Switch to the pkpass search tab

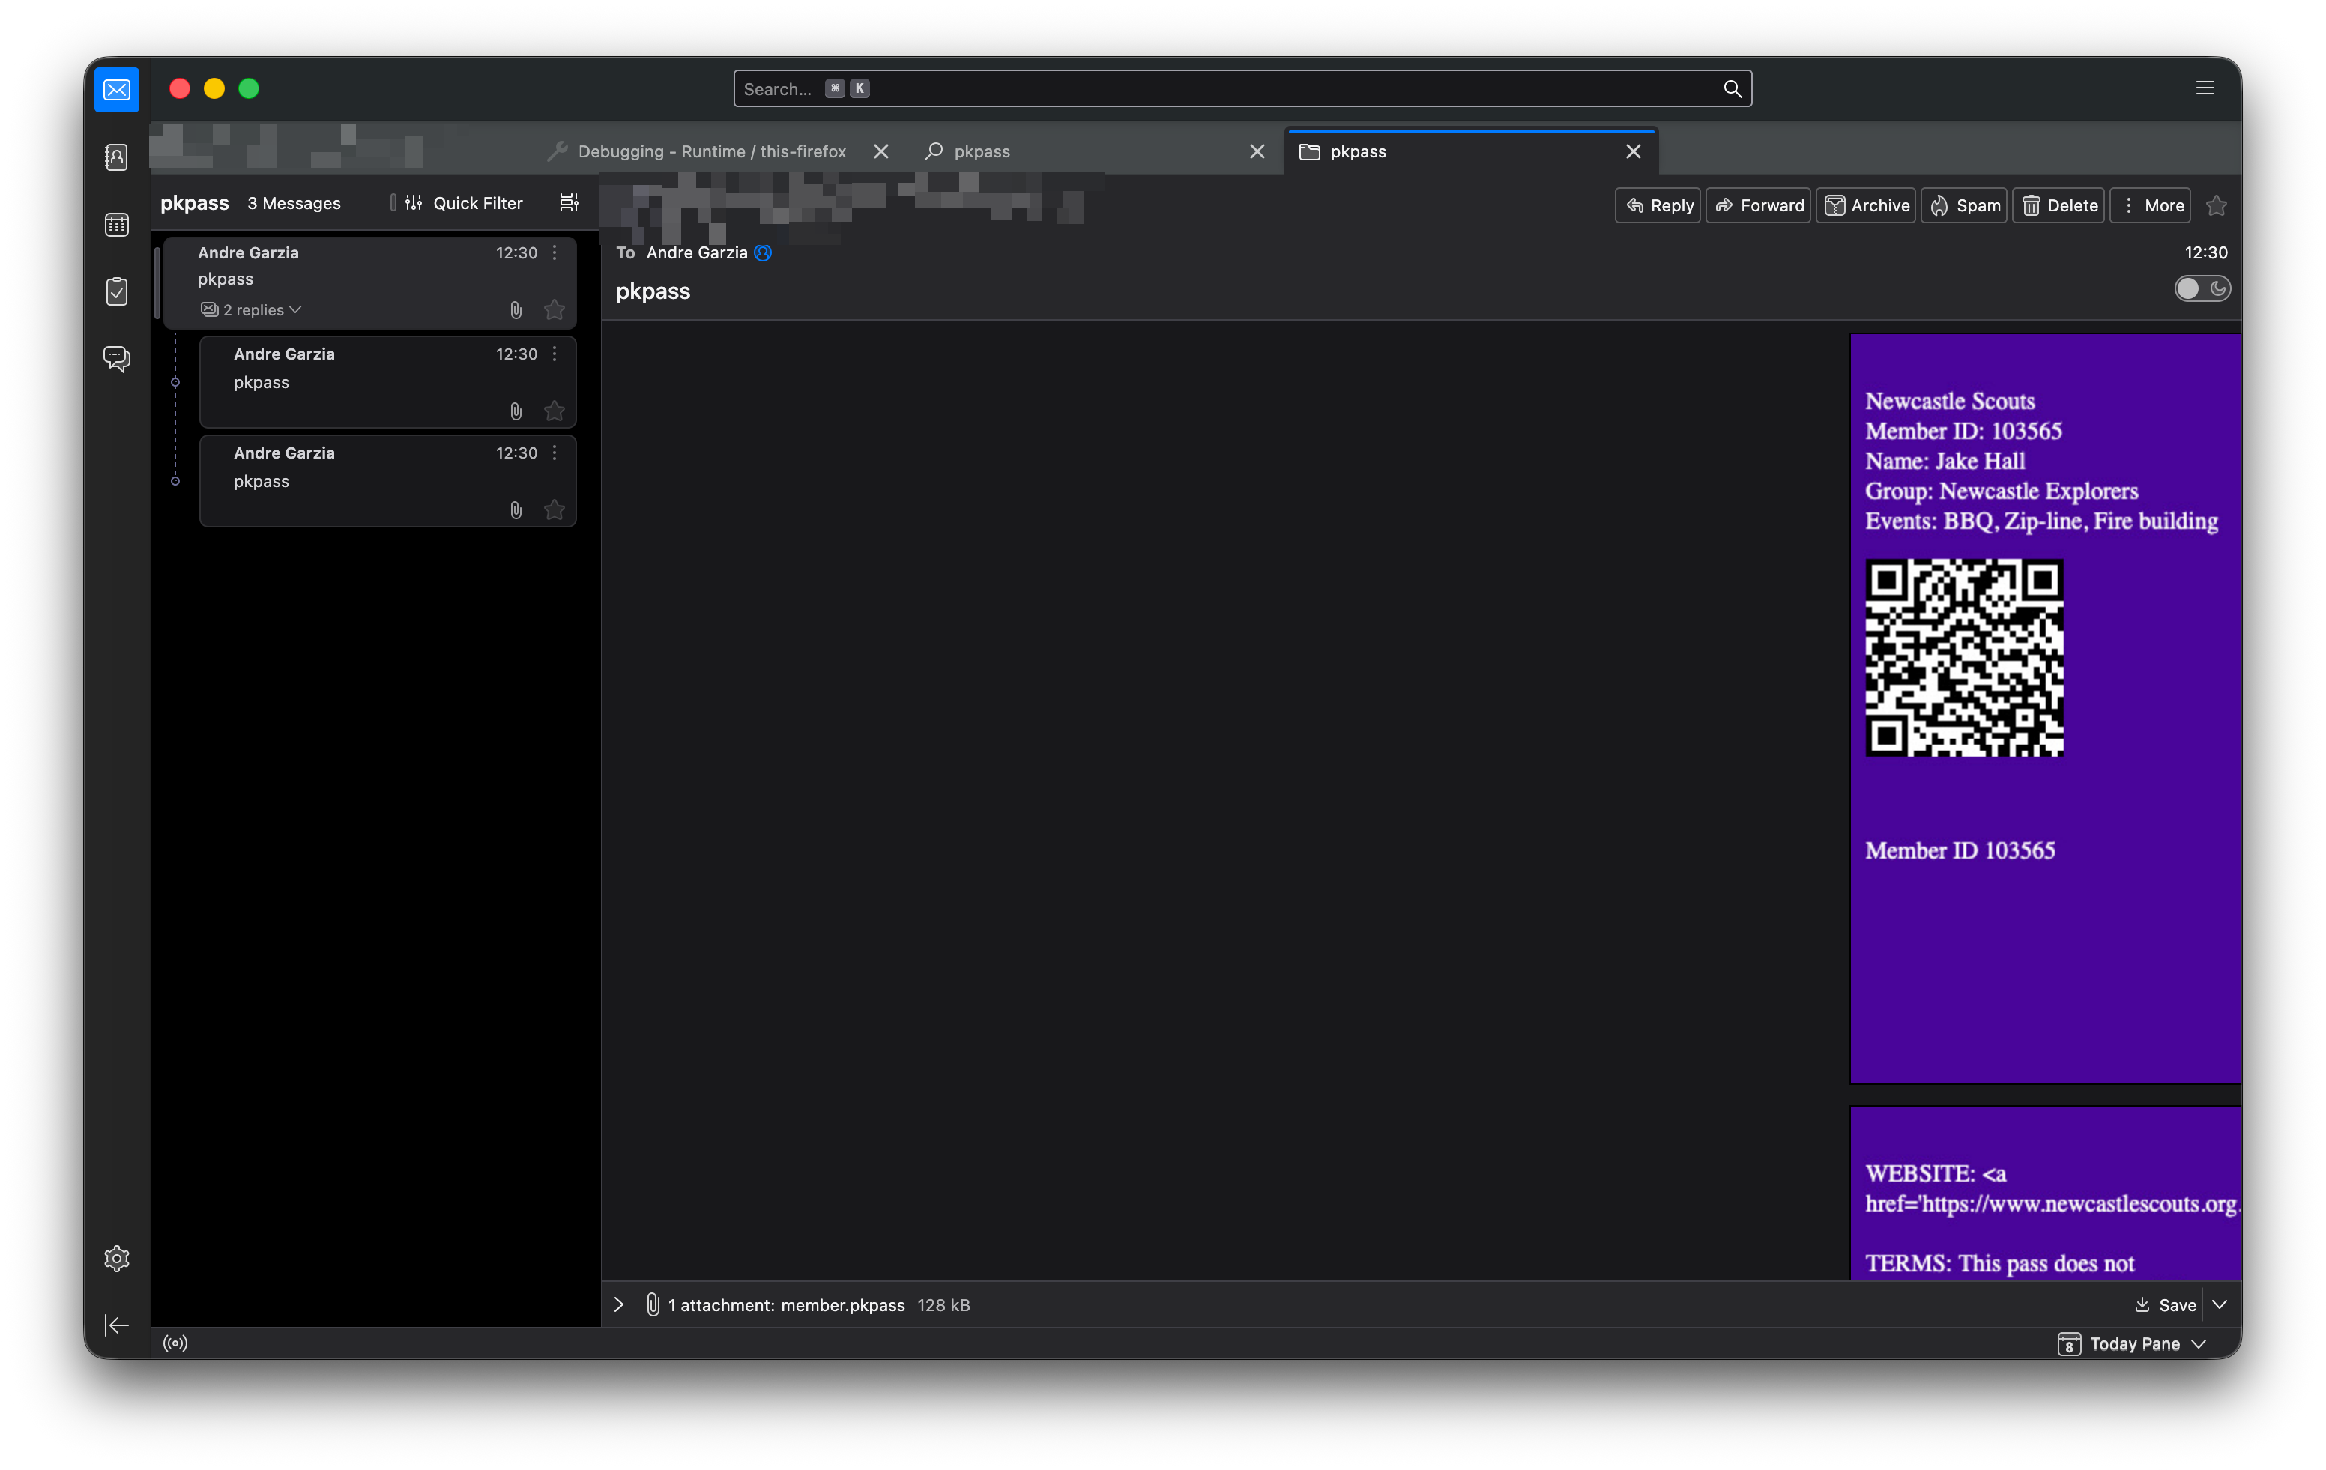[982, 151]
